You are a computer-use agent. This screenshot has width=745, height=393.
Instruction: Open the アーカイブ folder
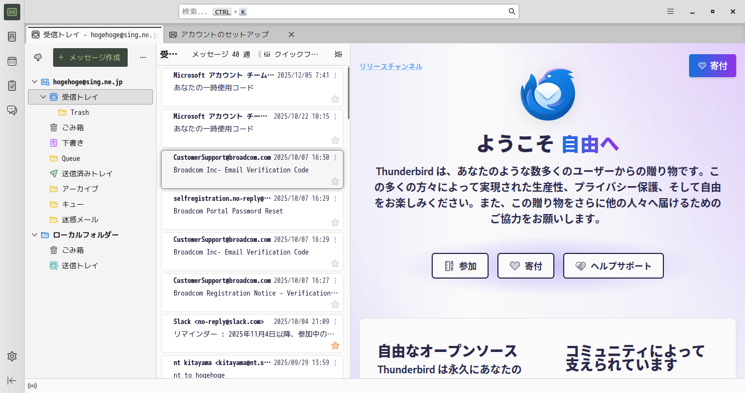coord(90,189)
